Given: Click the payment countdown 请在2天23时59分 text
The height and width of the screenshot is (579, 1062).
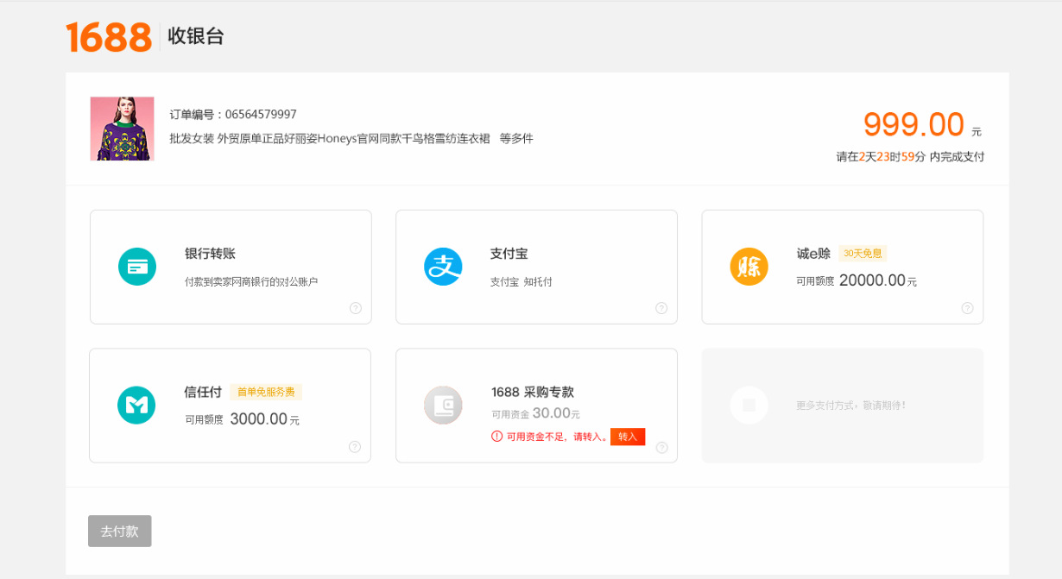Looking at the screenshot, I should pyautogui.click(x=910, y=157).
